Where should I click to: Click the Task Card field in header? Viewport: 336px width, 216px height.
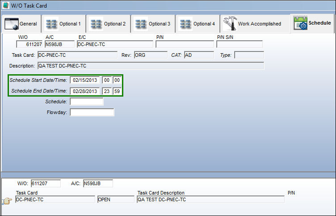(77, 55)
